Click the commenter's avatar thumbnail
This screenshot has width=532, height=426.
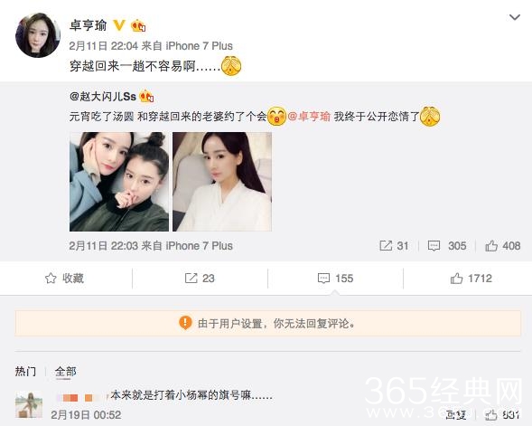coord(29,404)
